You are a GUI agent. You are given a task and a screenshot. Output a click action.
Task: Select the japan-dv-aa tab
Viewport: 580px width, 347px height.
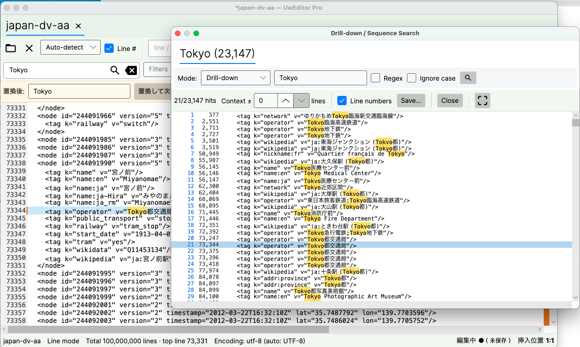click(38, 26)
